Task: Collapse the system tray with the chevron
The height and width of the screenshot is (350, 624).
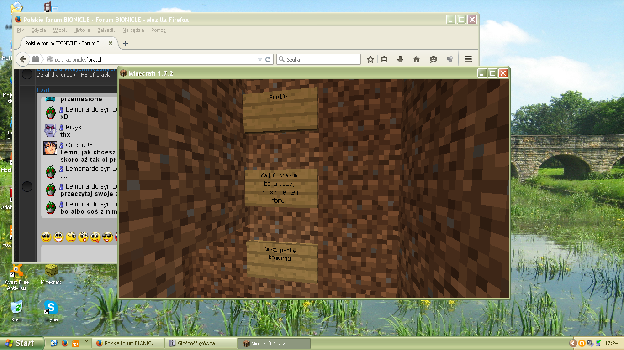Action: tap(572, 343)
